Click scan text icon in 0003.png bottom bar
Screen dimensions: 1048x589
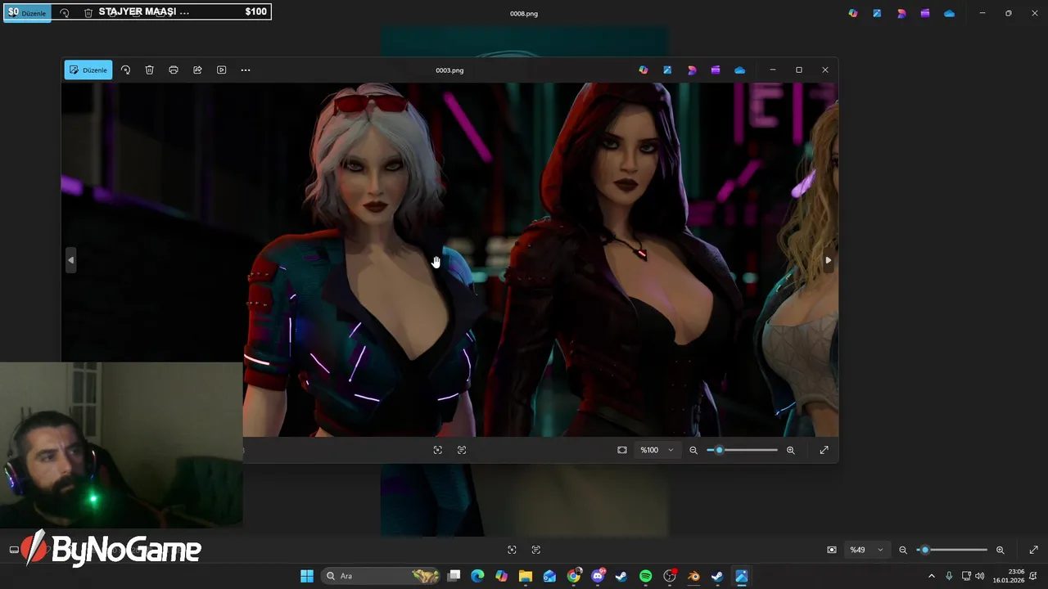[x=462, y=450]
